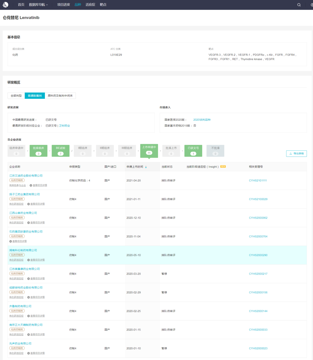Image resolution: width=313 pixels, height=360 pixels.
Task: Switch to 原料药及制剂中间体 tab
Action: pos(60,96)
